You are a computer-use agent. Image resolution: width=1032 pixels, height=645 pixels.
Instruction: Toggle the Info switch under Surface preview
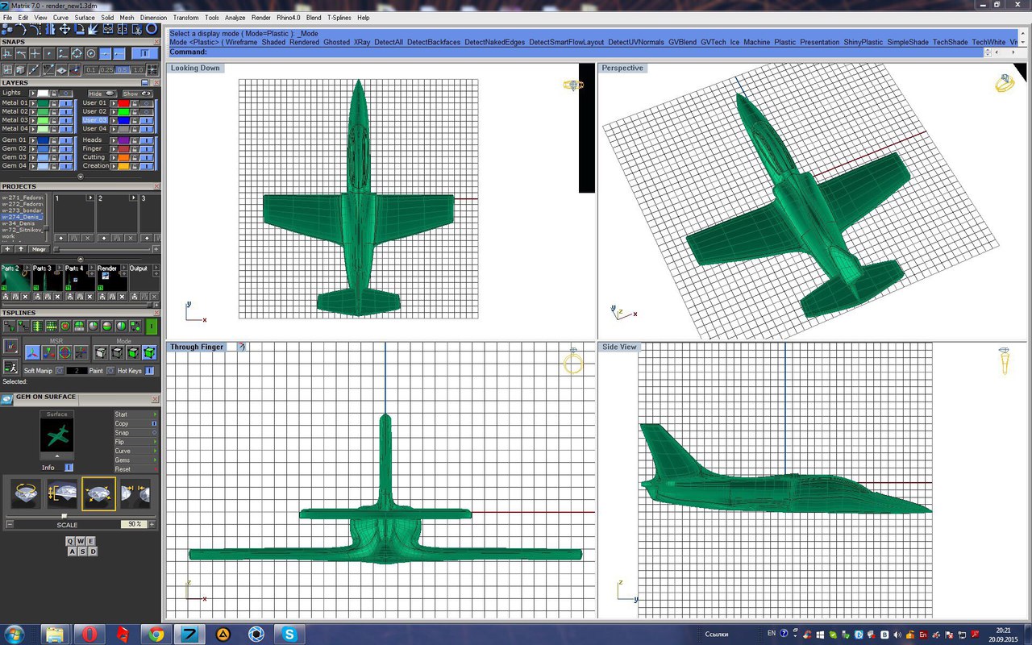(x=69, y=468)
